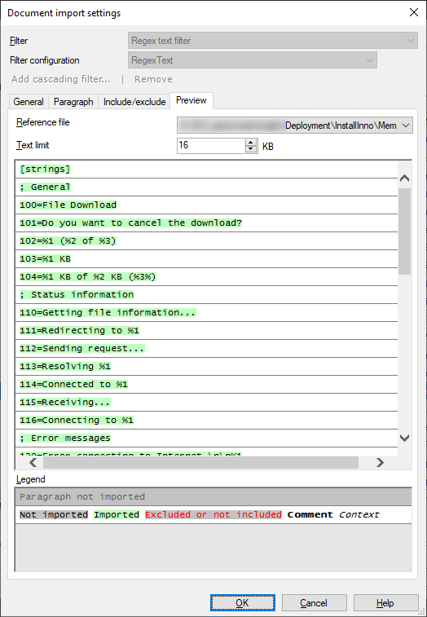Decrease Text limit with down spinner
The image size is (427, 617).
point(251,149)
